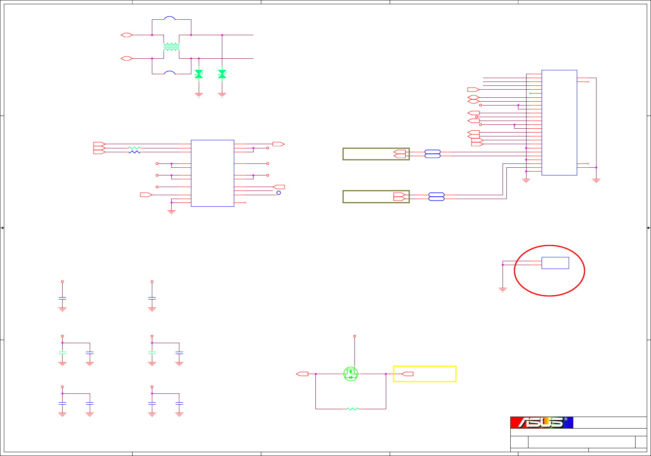Select the output port at the IC's top-right pin

(x=278, y=144)
